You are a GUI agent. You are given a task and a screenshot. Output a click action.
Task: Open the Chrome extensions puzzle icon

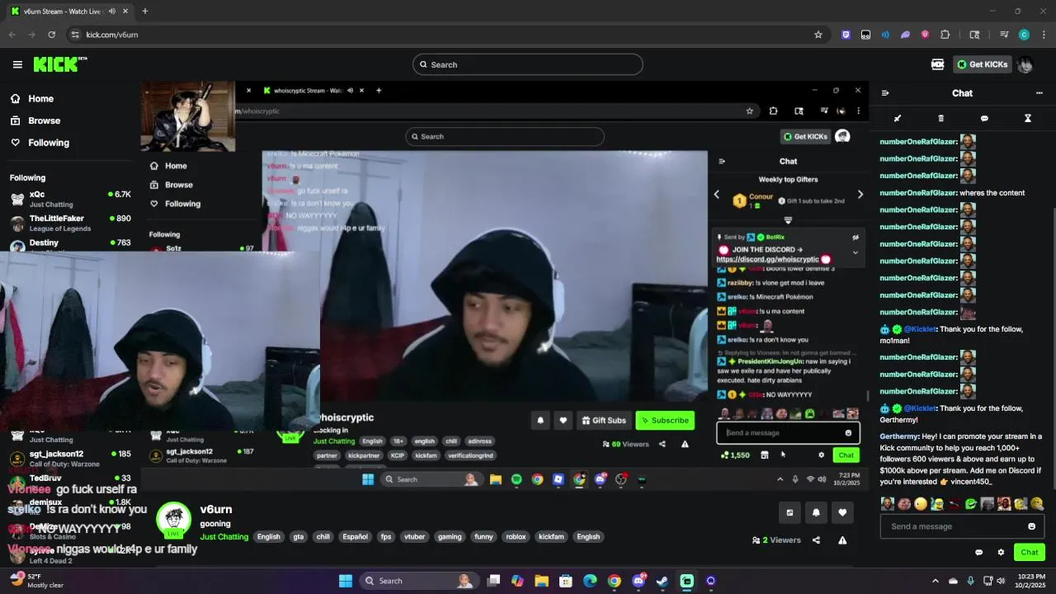click(945, 35)
